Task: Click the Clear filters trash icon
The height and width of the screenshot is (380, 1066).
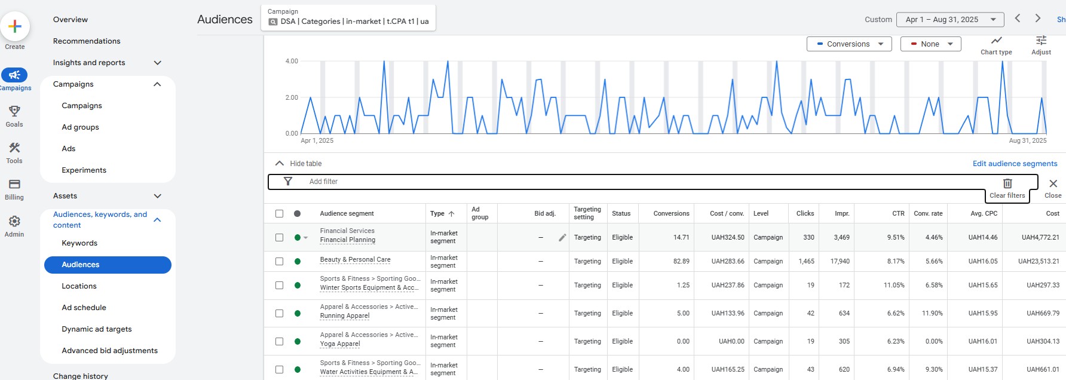Action: tap(1007, 183)
